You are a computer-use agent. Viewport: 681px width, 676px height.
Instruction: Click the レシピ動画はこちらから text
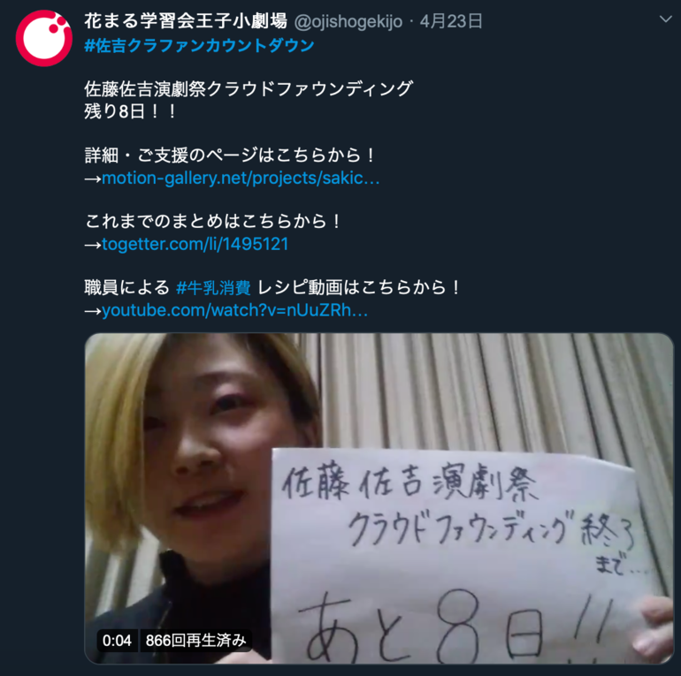pyautogui.click(x=359, y=288)
